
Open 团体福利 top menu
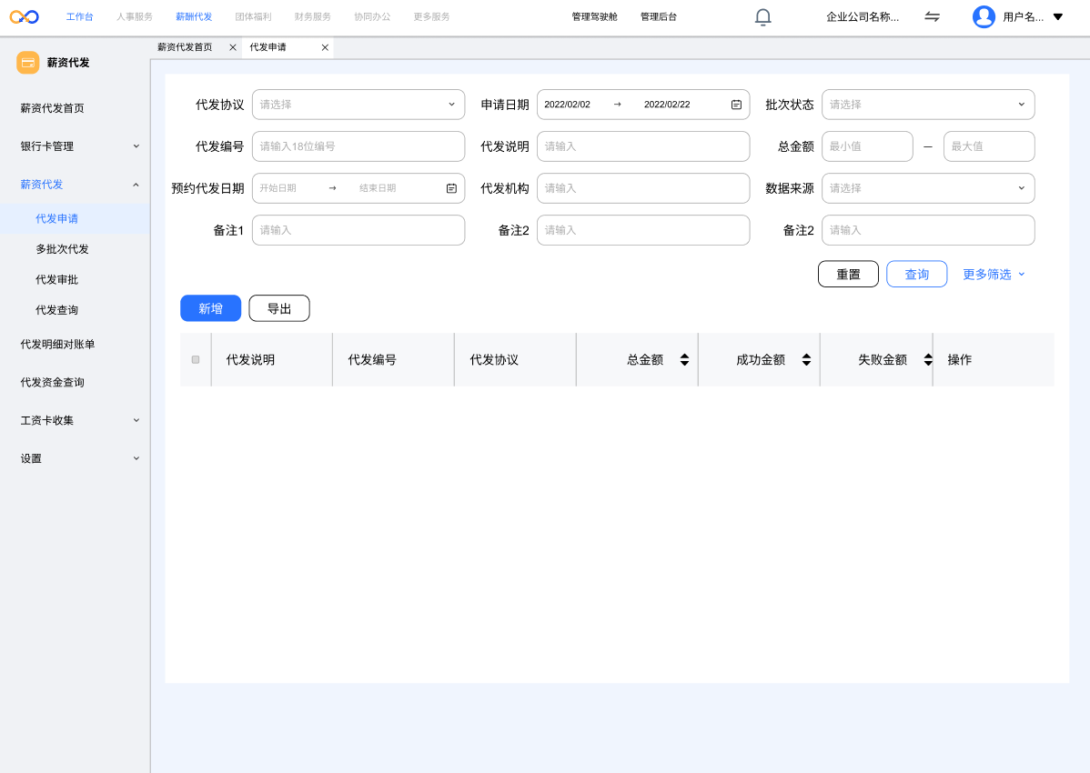coord(253,16)
